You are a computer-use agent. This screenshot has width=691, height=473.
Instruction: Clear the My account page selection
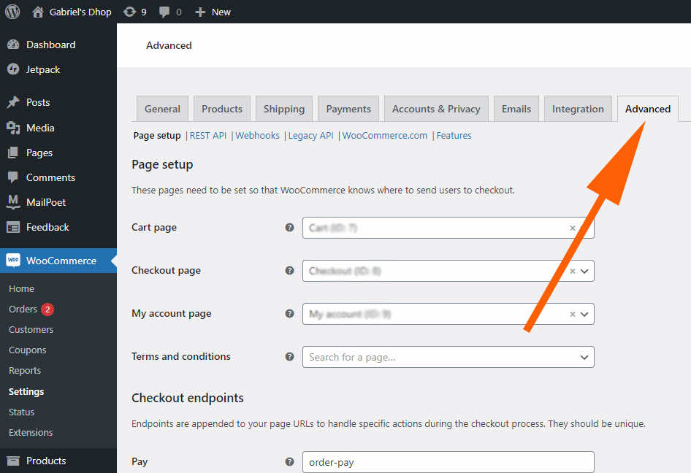coord(573,315)
